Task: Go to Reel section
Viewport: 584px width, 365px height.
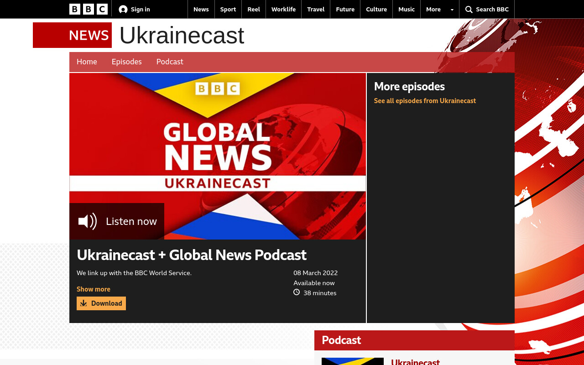Action: (254, 9)
